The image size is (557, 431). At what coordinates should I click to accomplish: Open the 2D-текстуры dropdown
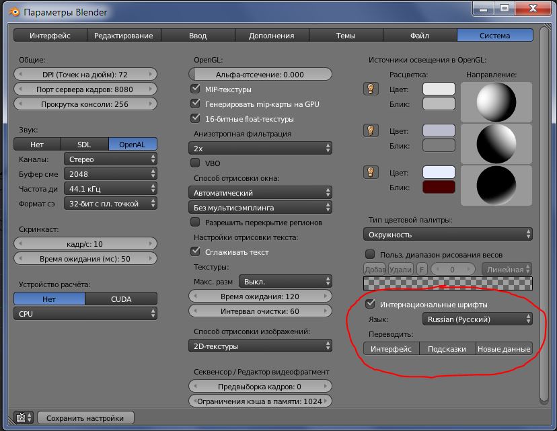coord(260,346)
